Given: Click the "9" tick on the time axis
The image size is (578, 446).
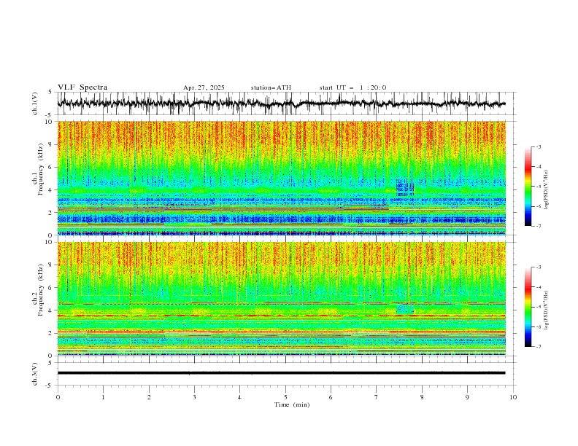Looking at the screenshot, I should tap(467, 397).
